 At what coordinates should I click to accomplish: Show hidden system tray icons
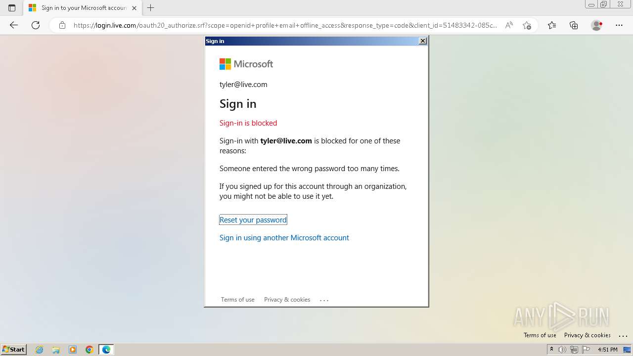(x=551, y=350)
